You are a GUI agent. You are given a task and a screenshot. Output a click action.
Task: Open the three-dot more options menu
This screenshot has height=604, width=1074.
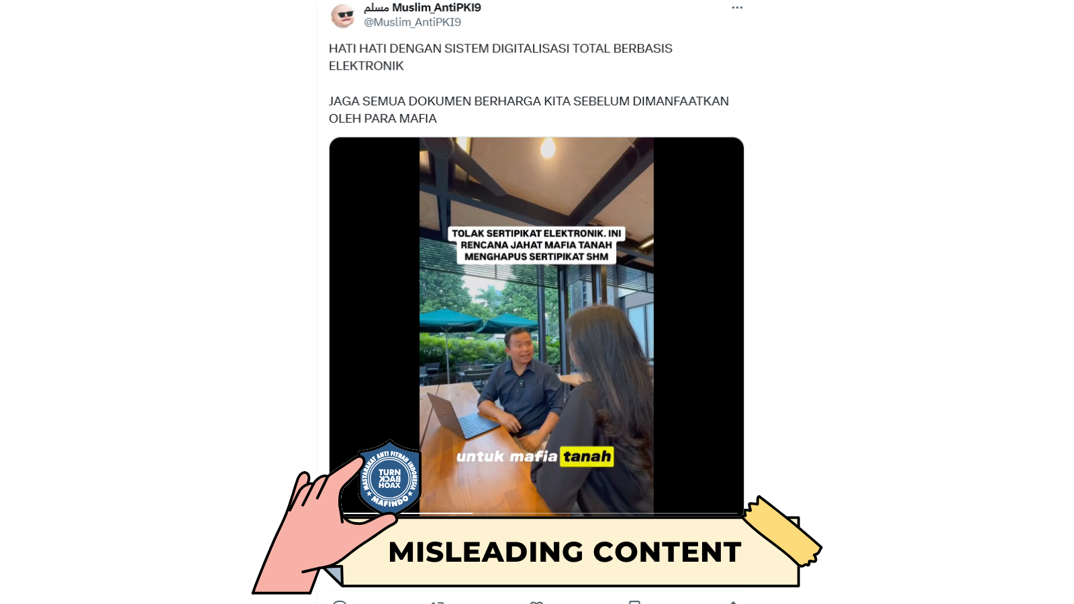[x=737, y=8]
